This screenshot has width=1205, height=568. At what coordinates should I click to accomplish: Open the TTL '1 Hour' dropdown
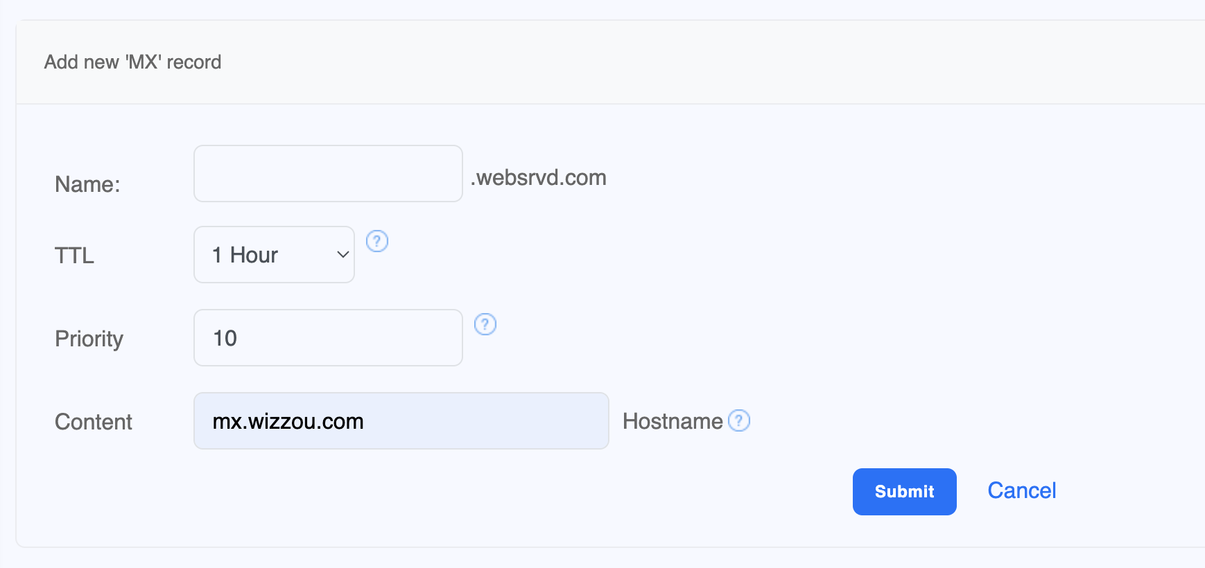274,255
